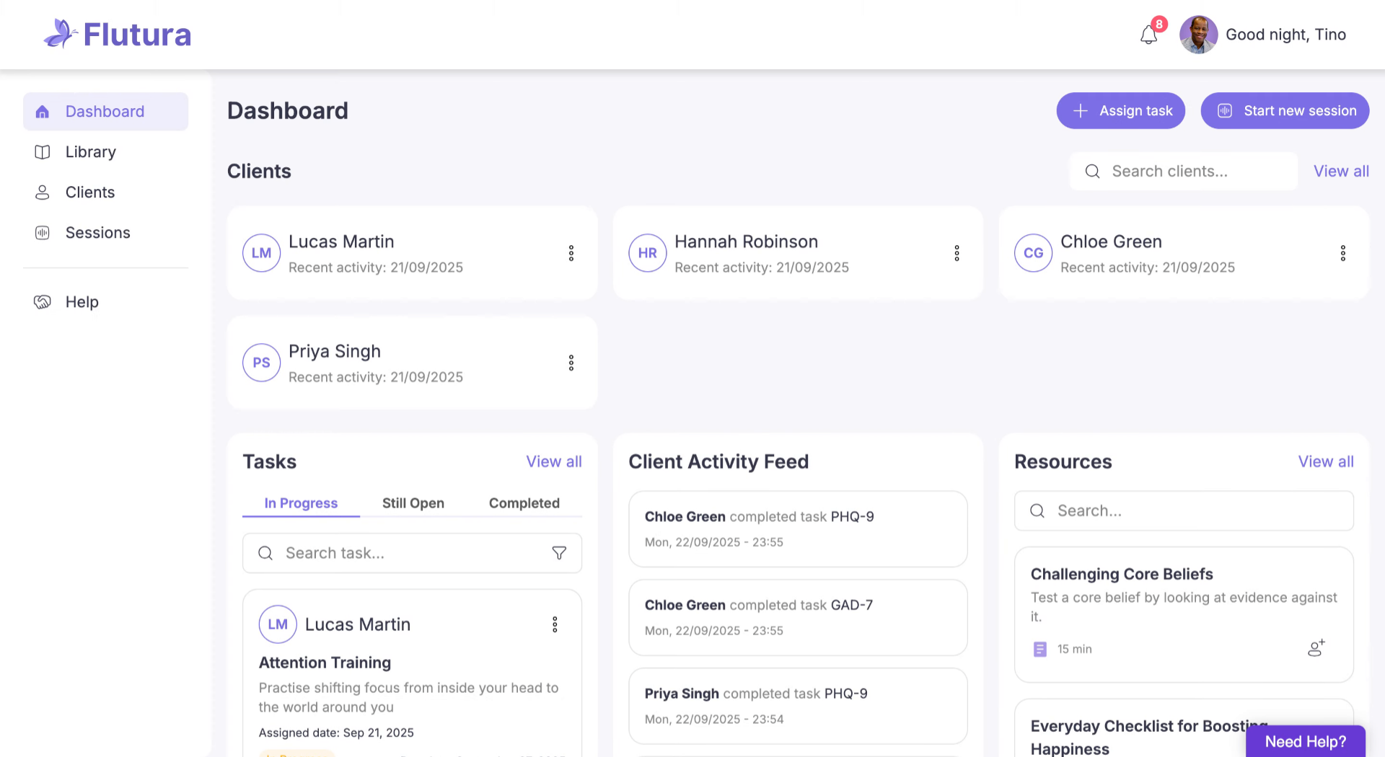Screen dimensions: 1385x757
Task: Switch to the Still Open tab
Action: 413,503
